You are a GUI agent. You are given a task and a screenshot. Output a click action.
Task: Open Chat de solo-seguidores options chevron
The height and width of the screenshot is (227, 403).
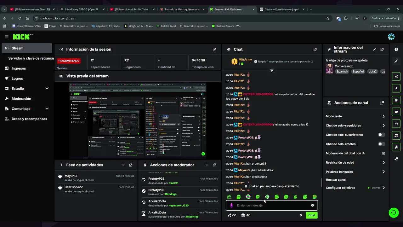pos(383,125)
